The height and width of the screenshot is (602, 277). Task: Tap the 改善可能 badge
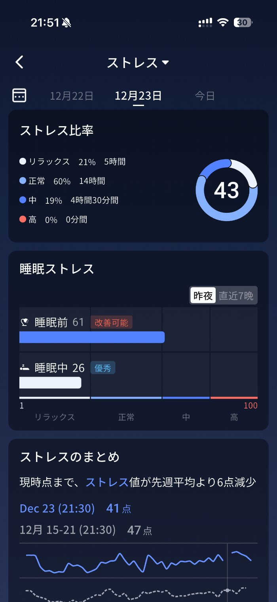click(111, 322)
